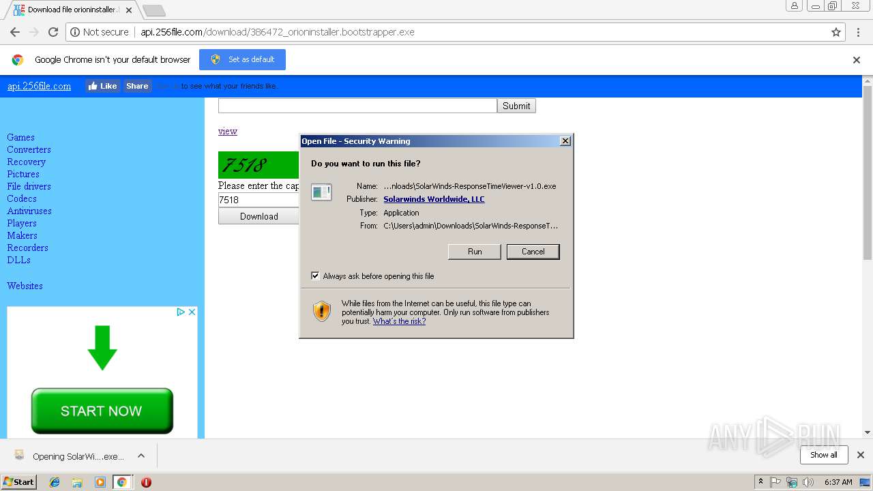Click the Download button on the page
Image resolution: width=873 pixels, height=491 pixels.
(258, 216)
